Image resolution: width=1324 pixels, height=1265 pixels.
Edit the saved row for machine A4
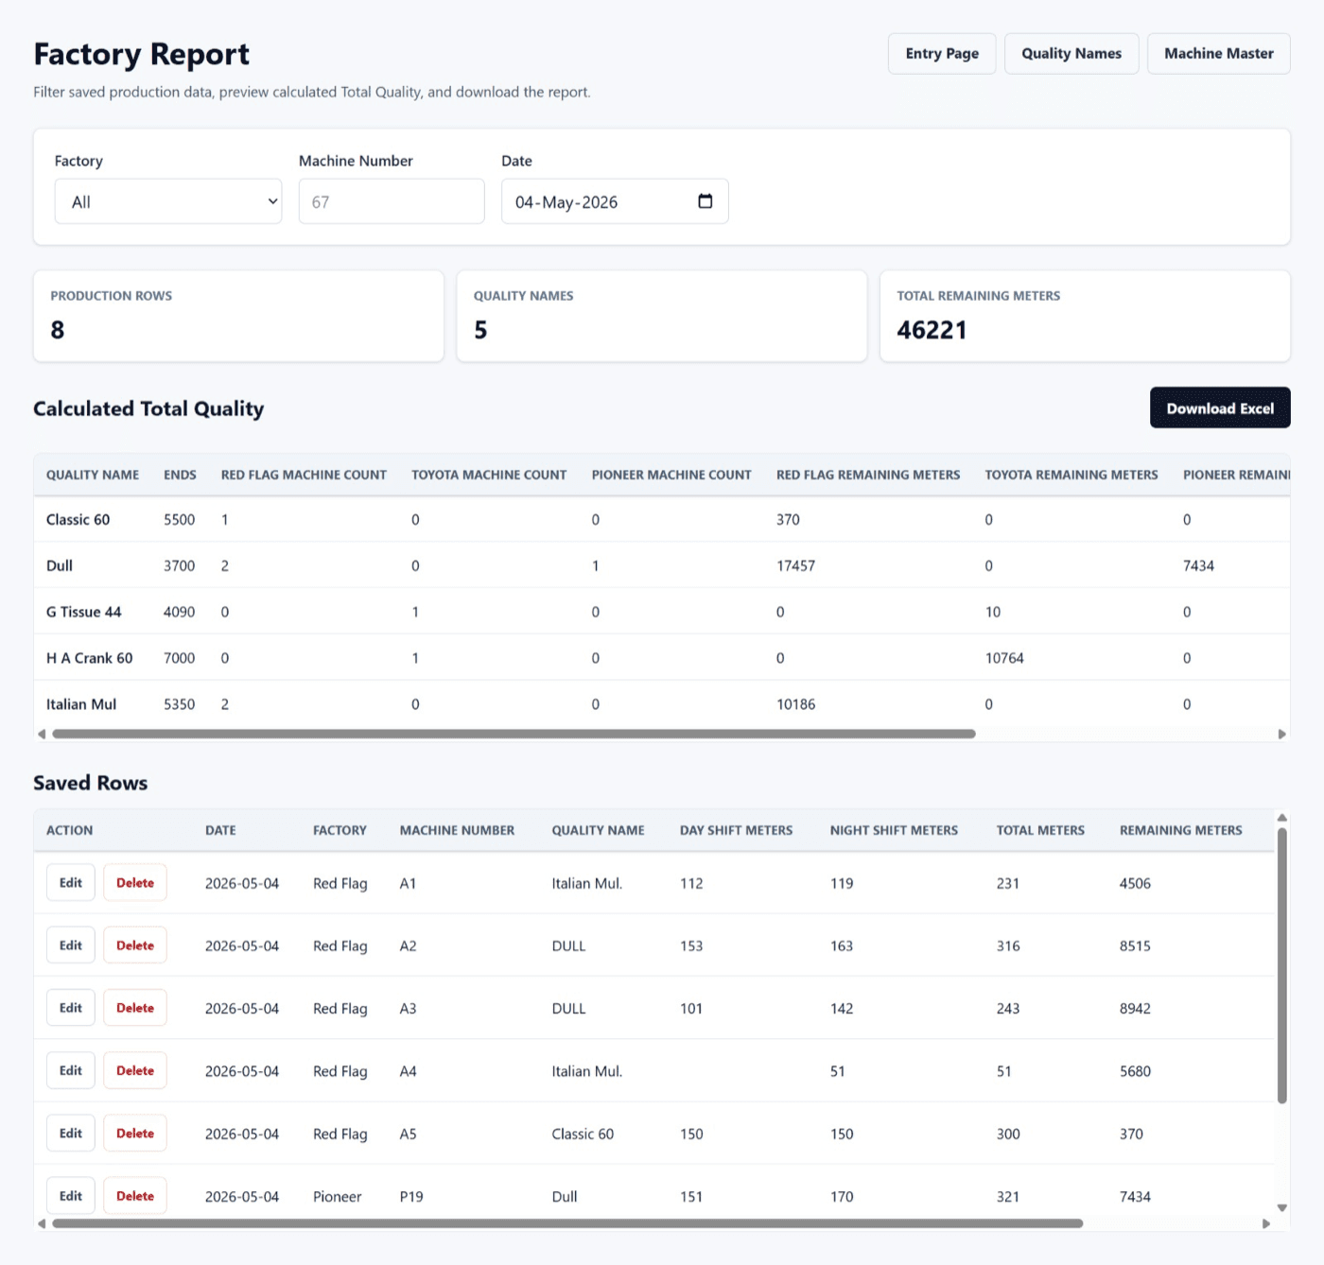(71, 1070)
